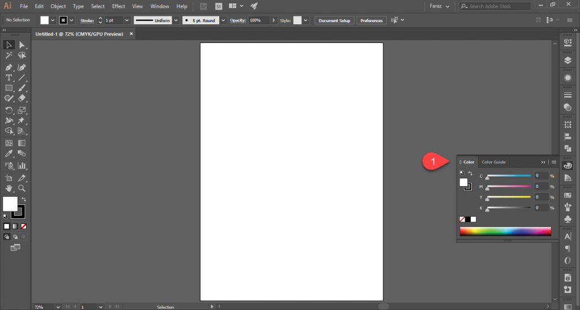Select the Eyedropper tool

click(x=9, y=153)
